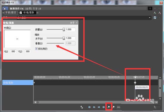The width and height of the screenshot is (164, 112).
Task: Click the 垂直 vertical scale slider
Action: pos(55,43)
